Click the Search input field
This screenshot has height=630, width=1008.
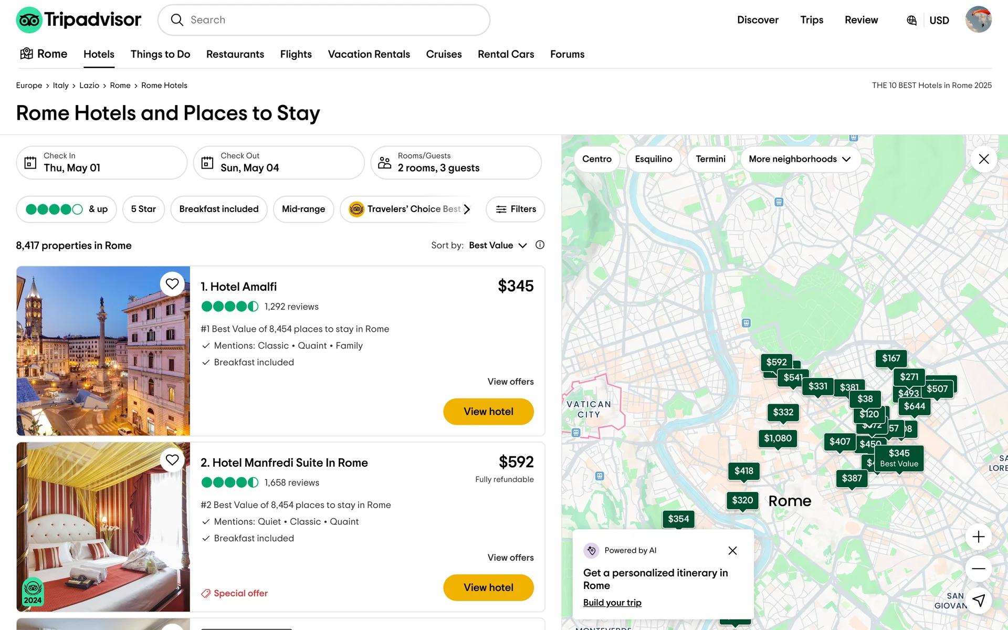[x=331, y=20]
